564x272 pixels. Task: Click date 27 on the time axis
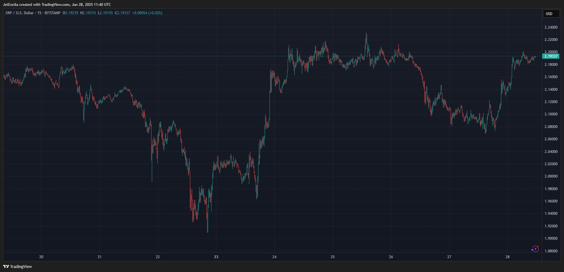tap(449, 257)
